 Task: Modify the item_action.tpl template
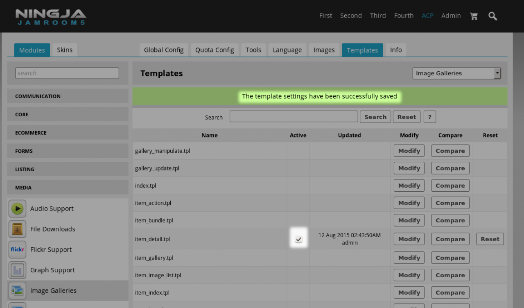click(409, 203)
